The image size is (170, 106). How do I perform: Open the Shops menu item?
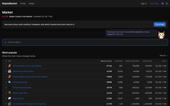click(31, 3)
